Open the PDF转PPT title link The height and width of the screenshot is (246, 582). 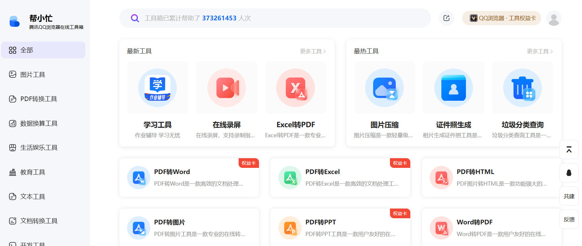[x=321, y=222]
